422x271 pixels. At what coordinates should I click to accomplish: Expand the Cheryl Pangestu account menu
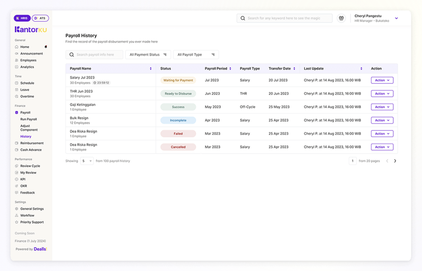396,18
